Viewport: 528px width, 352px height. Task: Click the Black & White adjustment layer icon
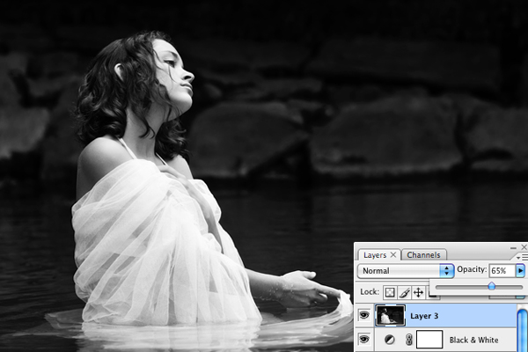pyautogui.click(x=390, y=340)
